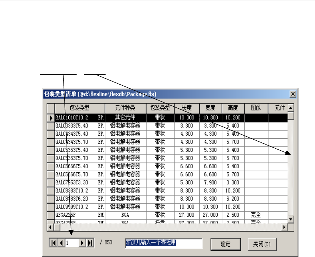The height and width of the screenshot is (257, 315).
Task: Click the 其它元件 cell
Action: (x=126, y=118)
